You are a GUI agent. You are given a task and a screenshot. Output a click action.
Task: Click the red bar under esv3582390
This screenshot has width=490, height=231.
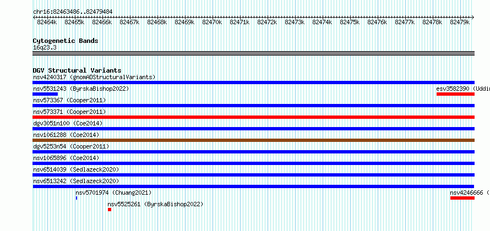[456, 94]
